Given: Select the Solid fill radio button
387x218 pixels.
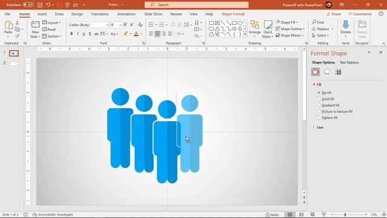Looking at the screenshot, I should (319, 99).
